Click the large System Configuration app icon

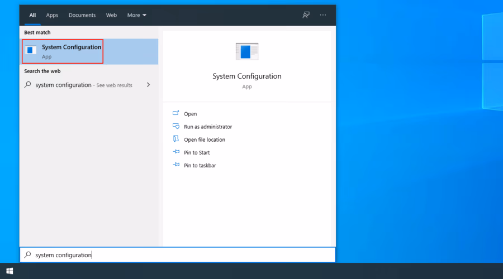pyautogui.click(x=246, y=51)
